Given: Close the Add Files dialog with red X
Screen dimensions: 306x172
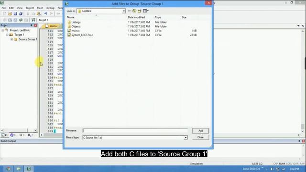Looking at the screenshot, I should (x=208, y=3).
